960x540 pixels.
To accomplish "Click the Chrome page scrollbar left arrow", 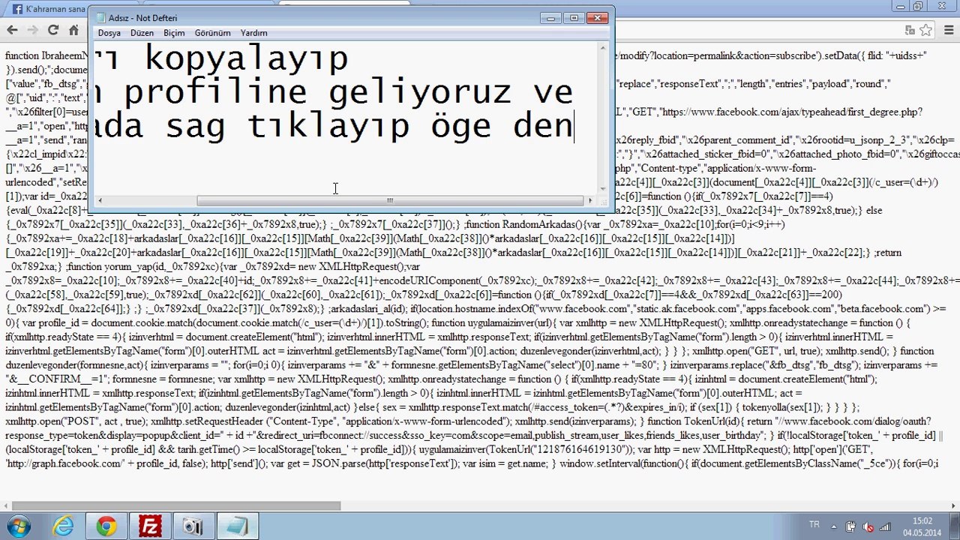I will [6, 506].
